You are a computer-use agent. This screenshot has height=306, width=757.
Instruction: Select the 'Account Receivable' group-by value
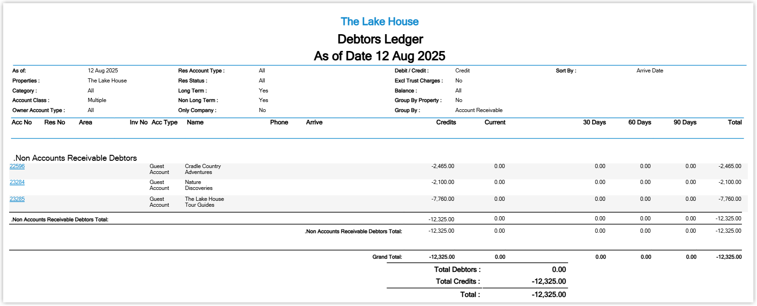pyautogui.click(x=479, y=110)
